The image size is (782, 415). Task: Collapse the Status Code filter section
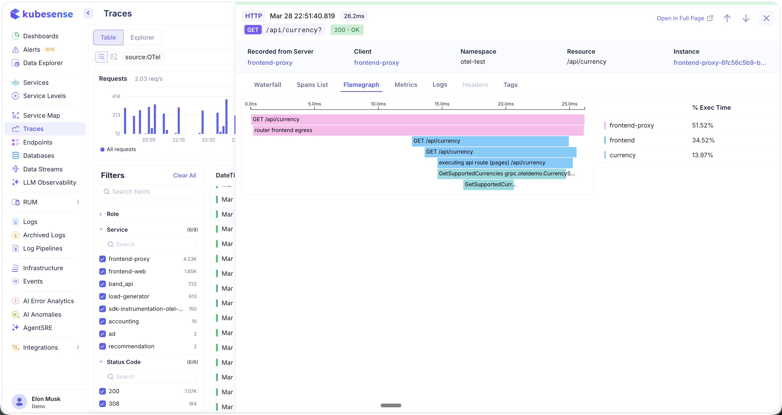[x=101, y=362]
